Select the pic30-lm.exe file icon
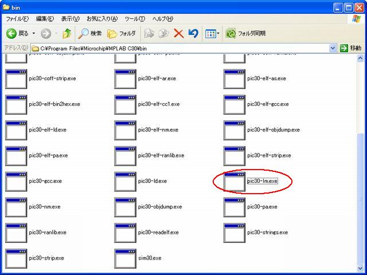 pos(235,182)
